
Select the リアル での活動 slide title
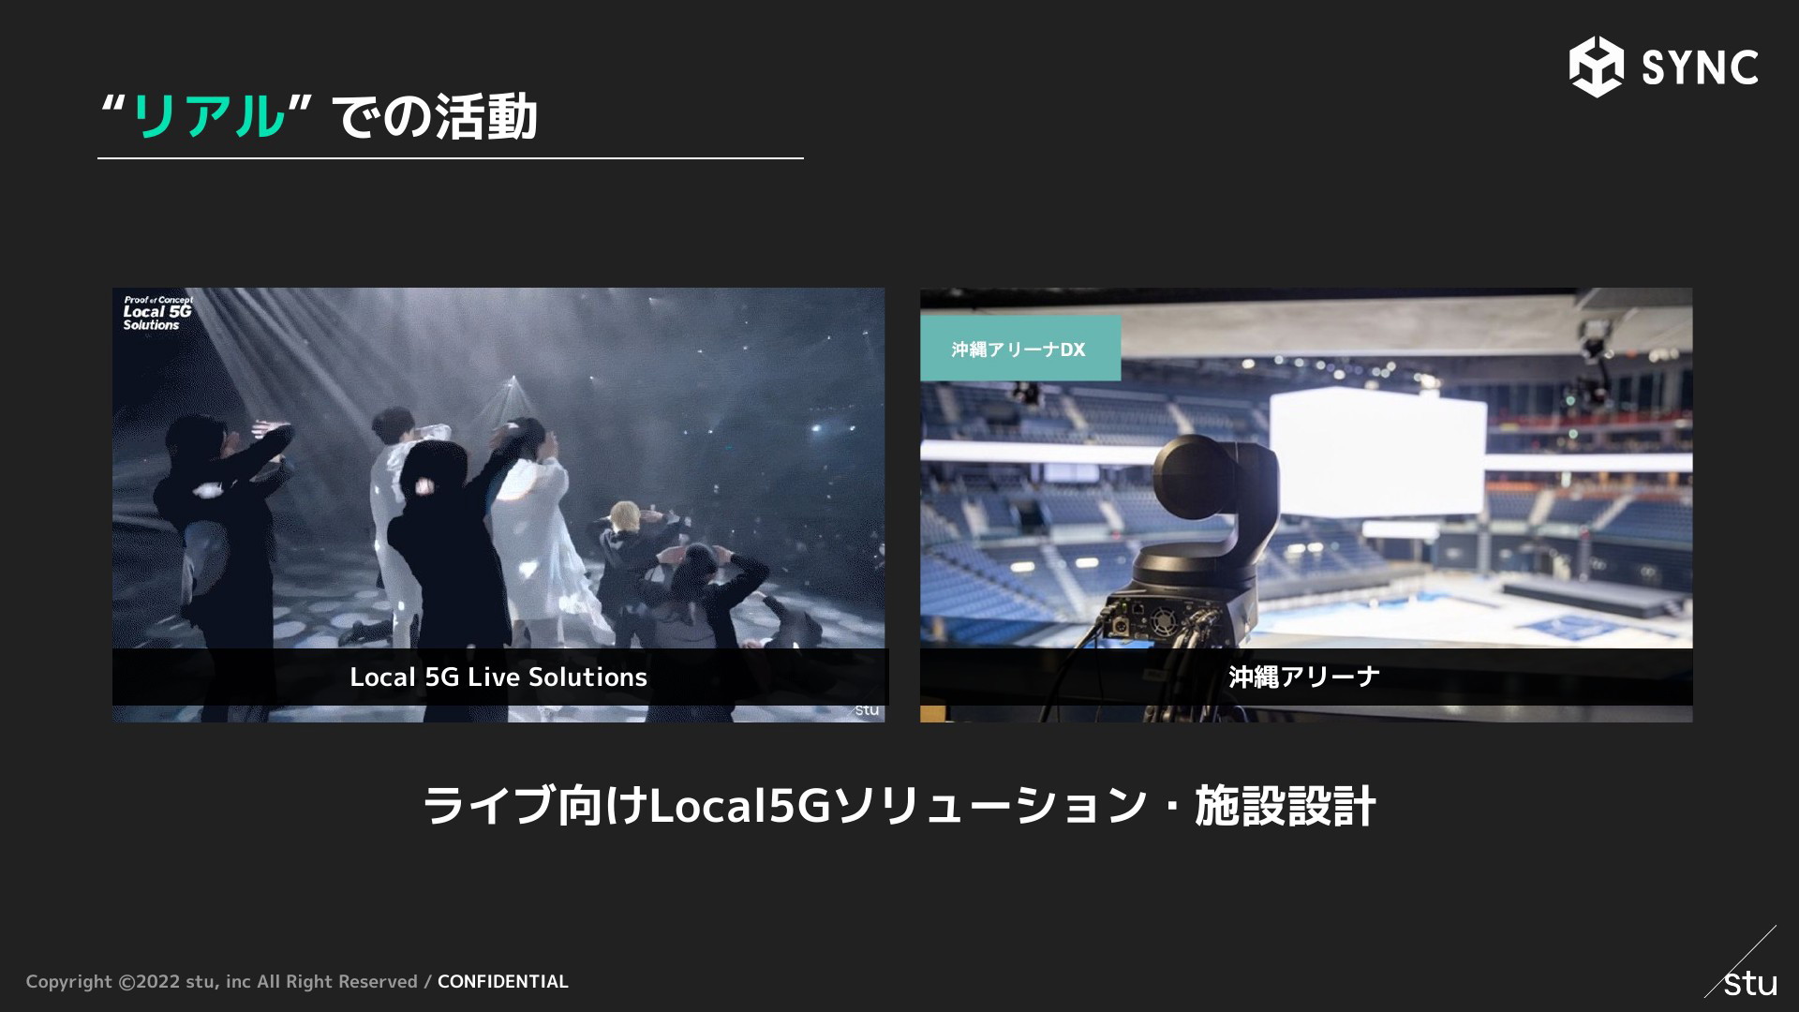(319, 117)
